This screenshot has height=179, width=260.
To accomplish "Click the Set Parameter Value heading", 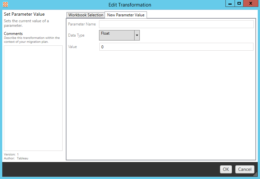I will [24, 14].
